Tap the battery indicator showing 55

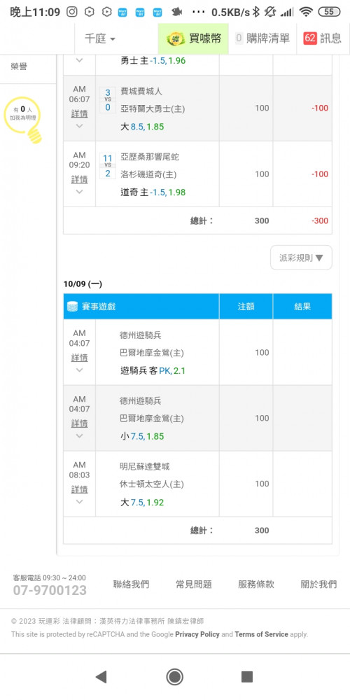[329, 12]
